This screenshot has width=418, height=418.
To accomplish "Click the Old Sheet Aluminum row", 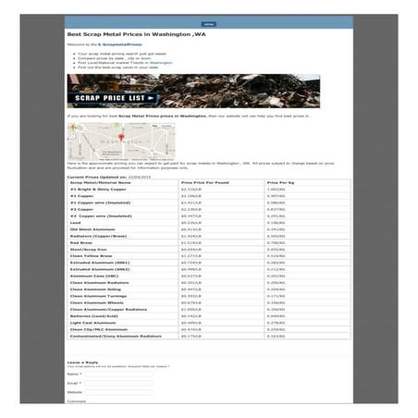I will (209, 229).
